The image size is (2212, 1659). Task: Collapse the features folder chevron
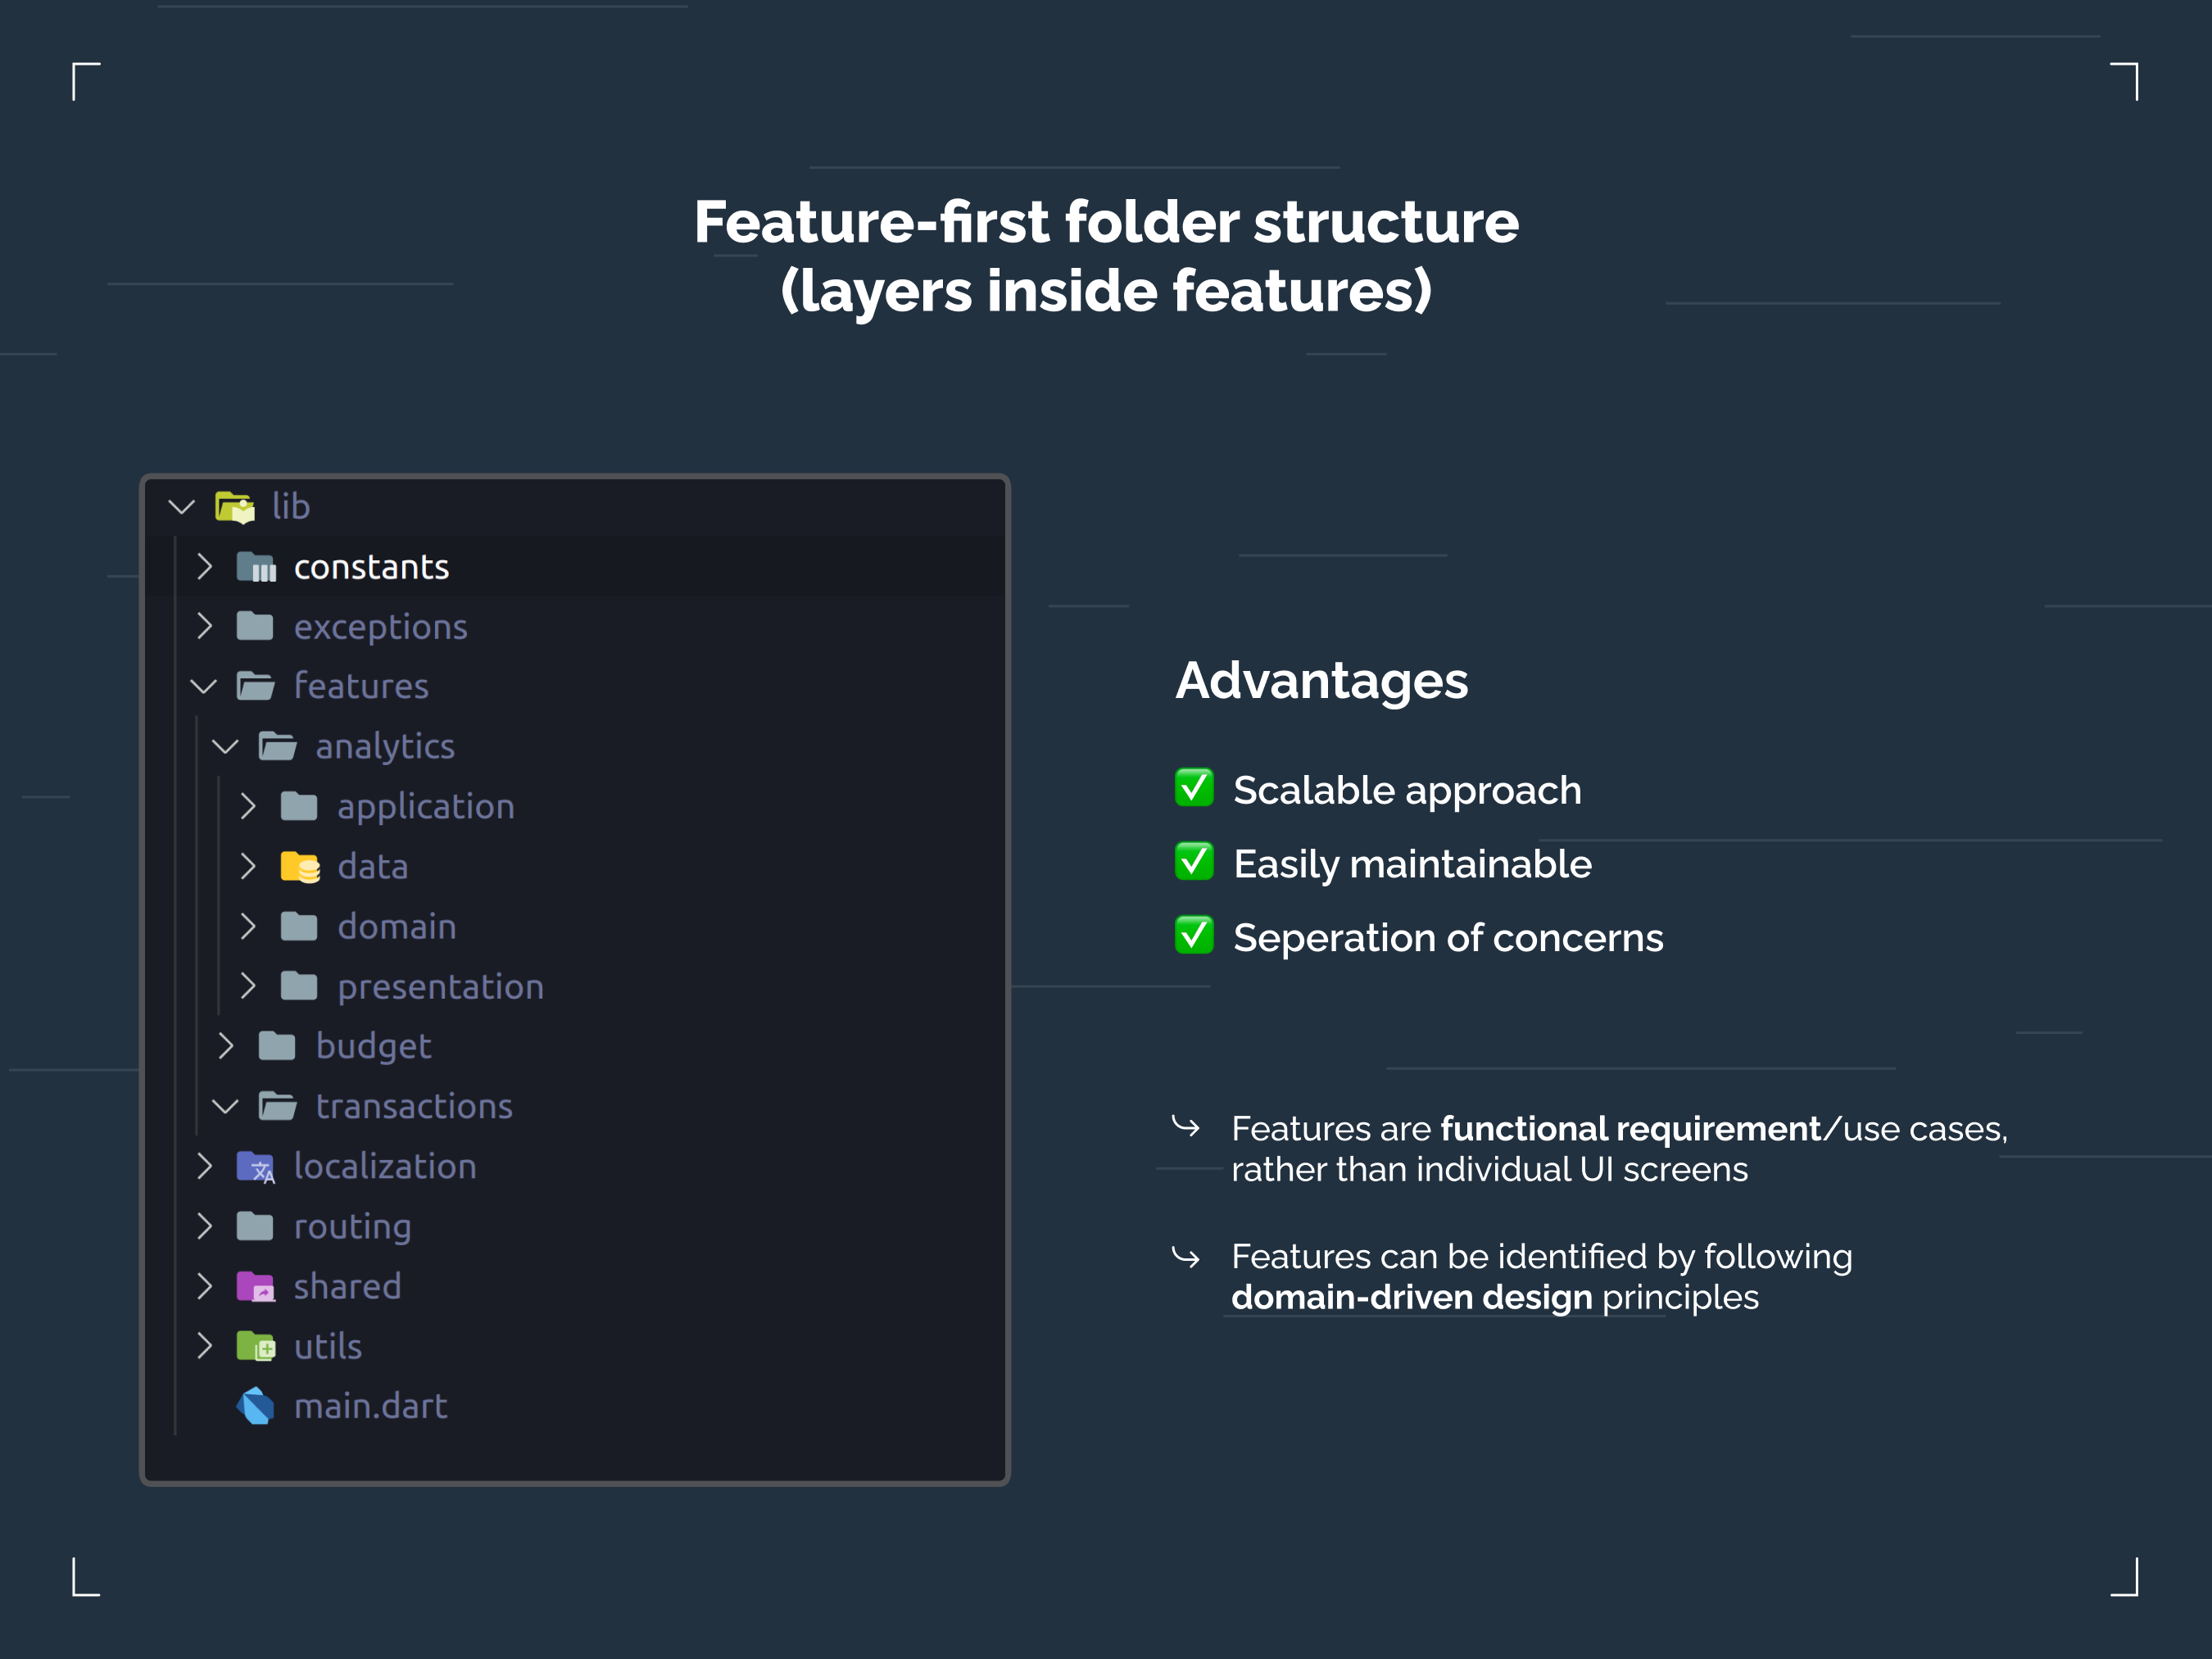[204, 687]
